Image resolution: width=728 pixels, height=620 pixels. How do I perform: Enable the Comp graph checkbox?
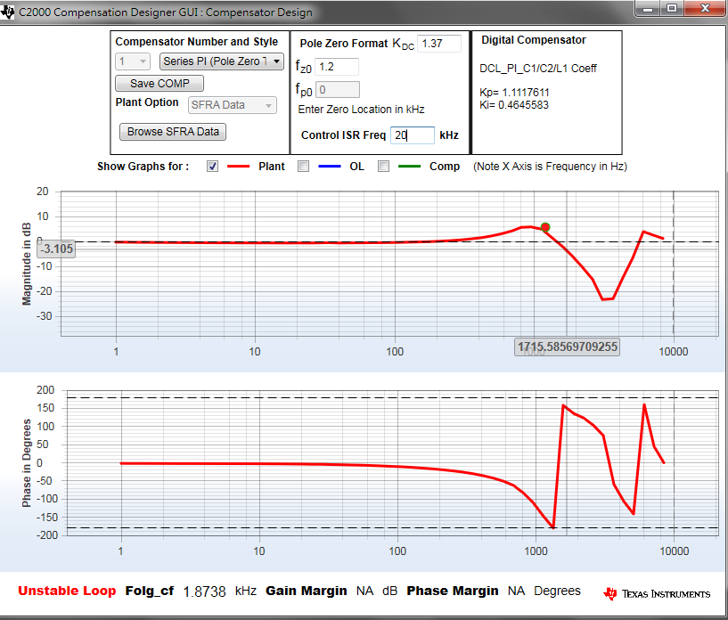coord(383,167)
